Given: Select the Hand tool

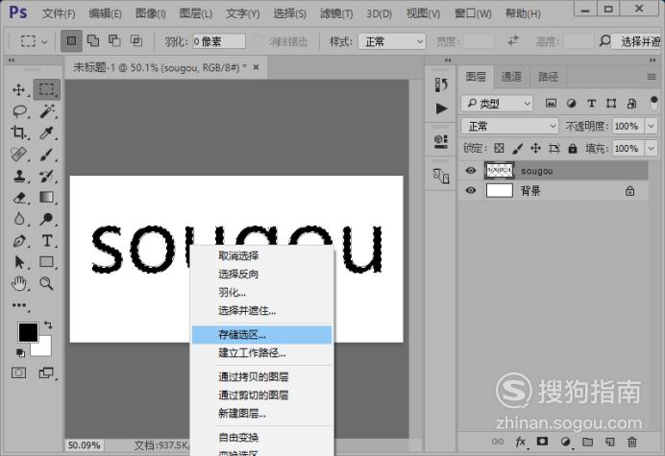Looking at the screenshot, I should click(19, 283).
